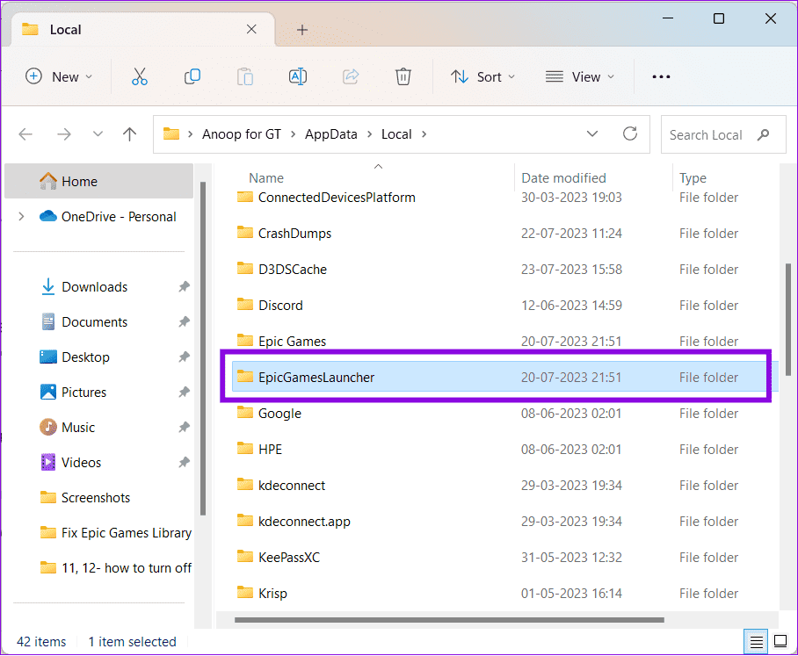Click chevron after Local breadcrumb
The height and width of the screenshot is (656, 798).
424,134
